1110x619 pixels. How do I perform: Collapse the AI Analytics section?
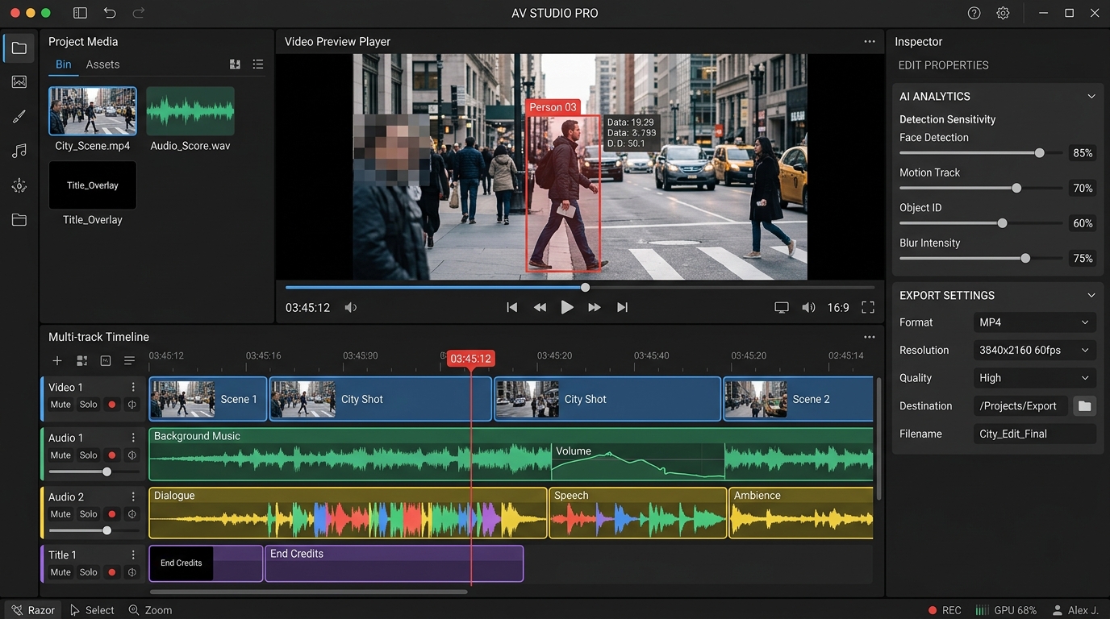coord(1091,96)
